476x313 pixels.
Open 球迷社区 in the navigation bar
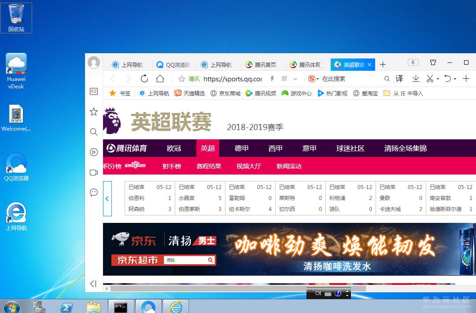click(350, 148)
